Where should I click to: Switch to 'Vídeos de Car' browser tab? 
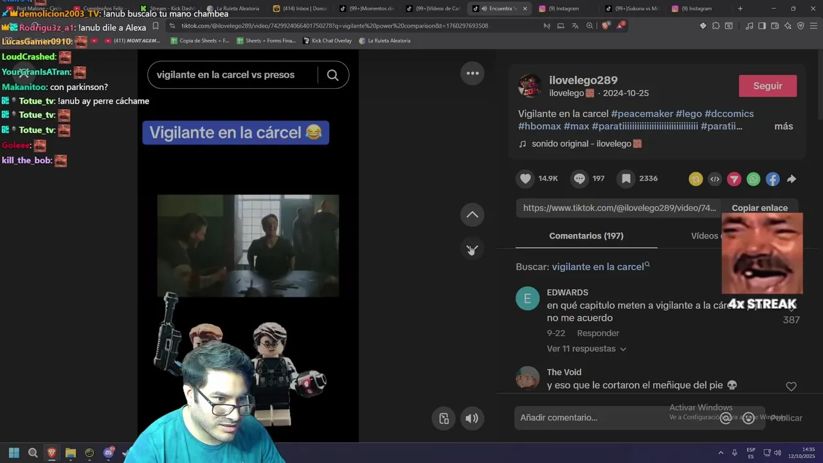tap(433, 8)
